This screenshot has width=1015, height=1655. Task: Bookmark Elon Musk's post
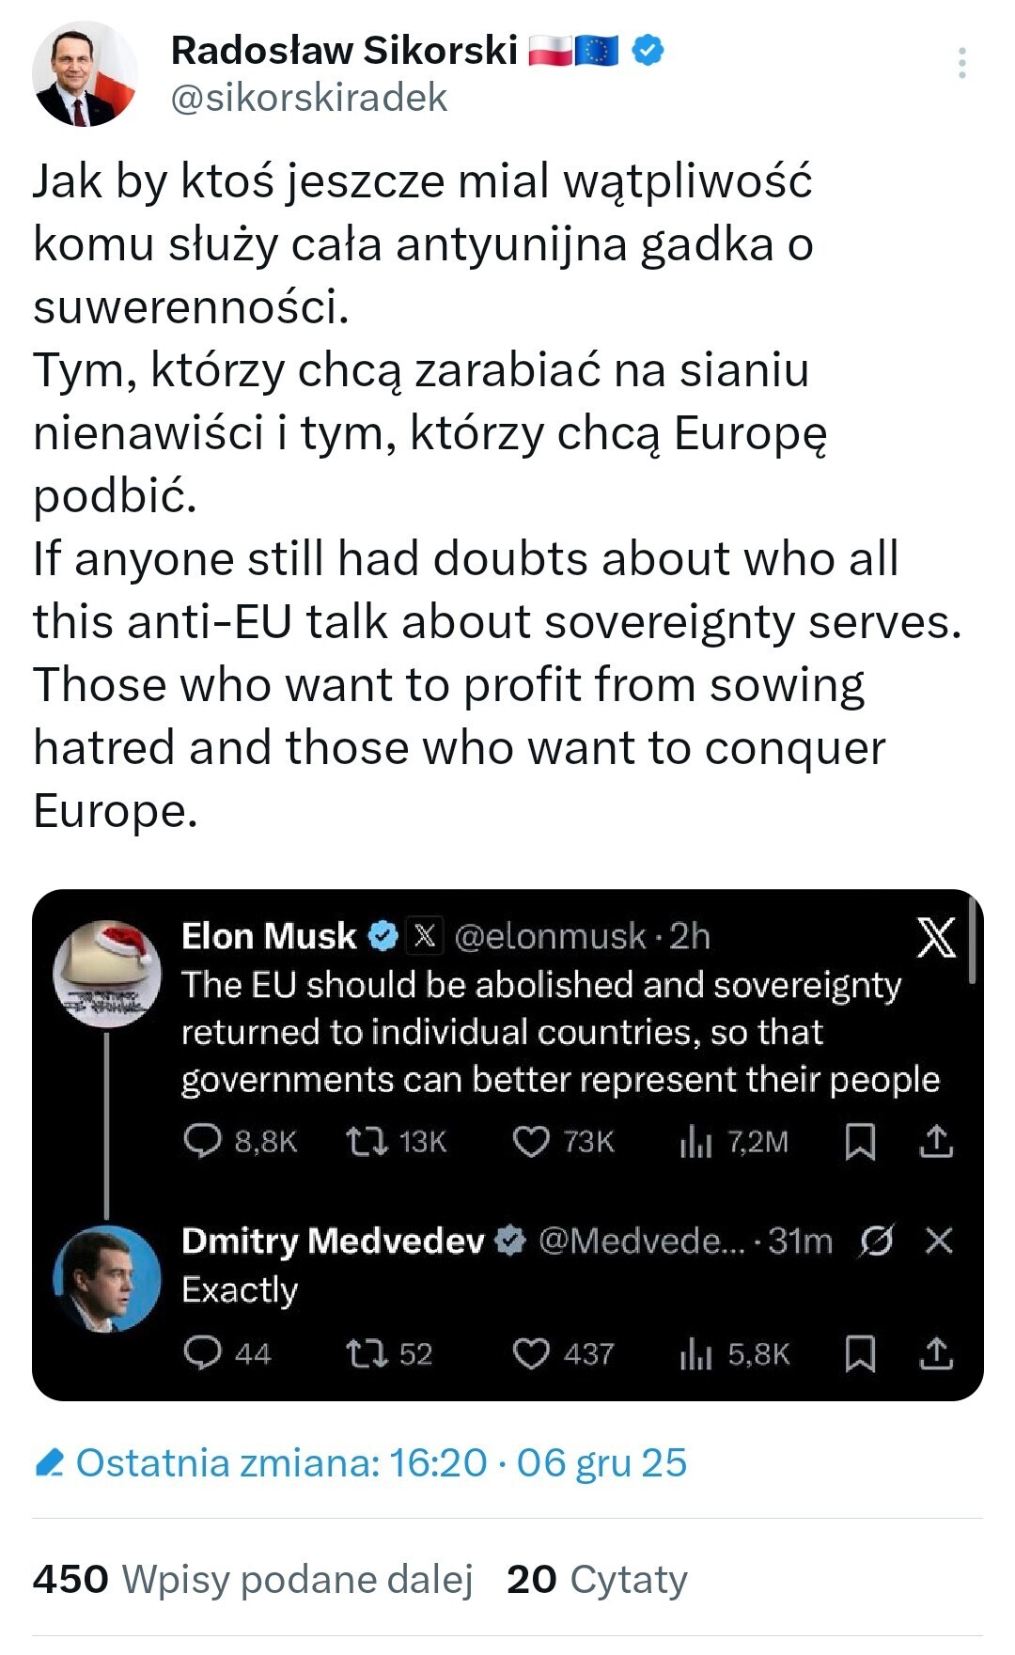[x=860, y=1141]
